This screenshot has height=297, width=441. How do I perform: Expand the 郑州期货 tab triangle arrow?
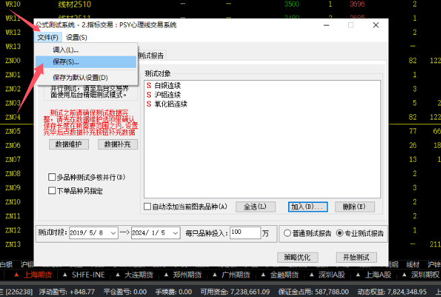(166, 275)
